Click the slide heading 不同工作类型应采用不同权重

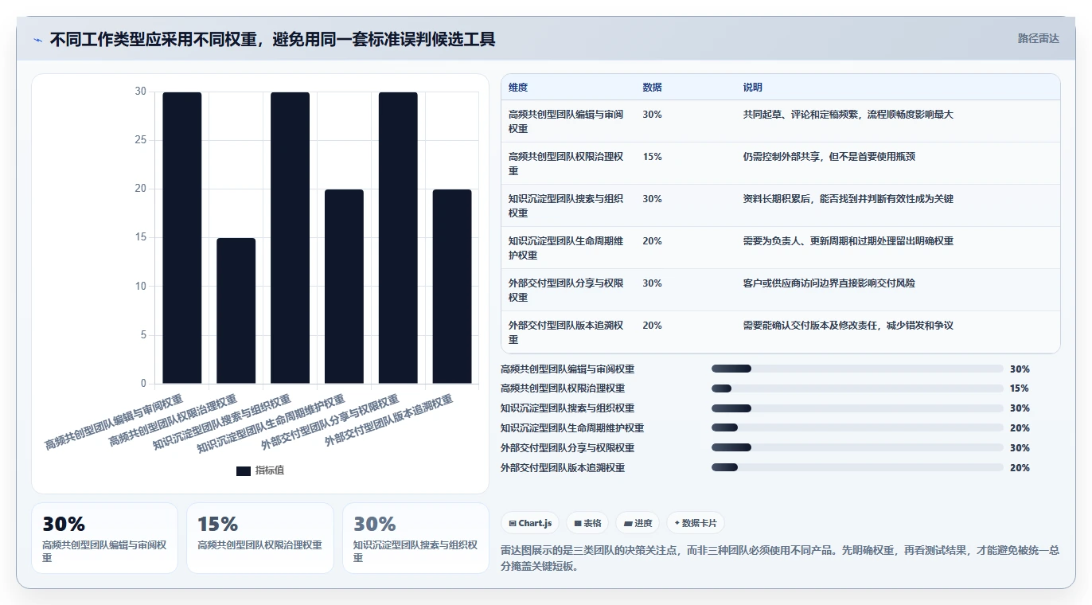click(272, 39)
